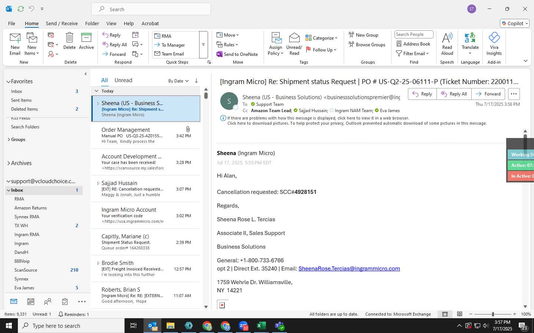Open the File menu

click(11, 23)
